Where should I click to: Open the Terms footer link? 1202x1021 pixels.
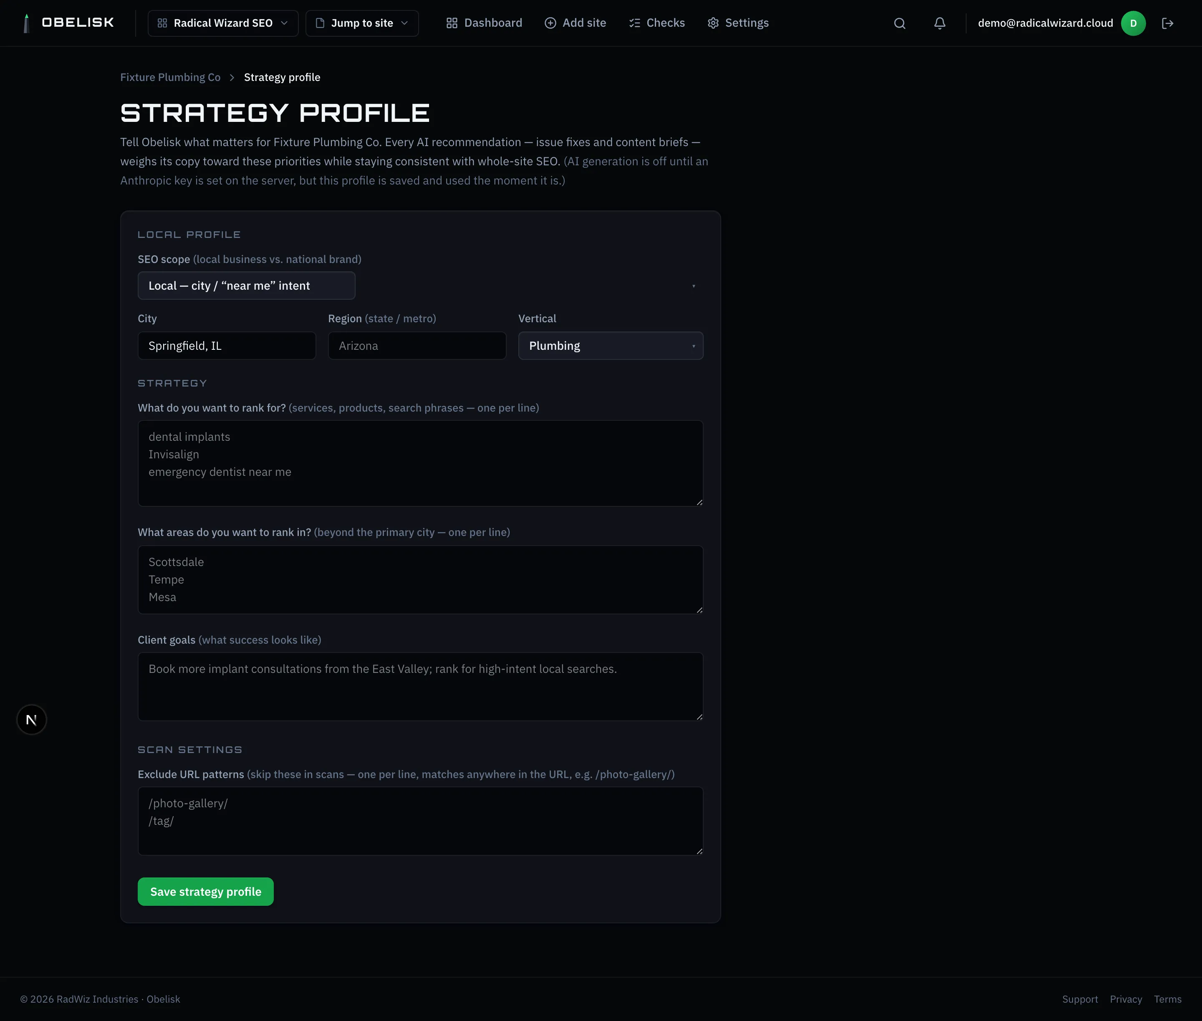pyautogui.click(x=1167, y=999)
